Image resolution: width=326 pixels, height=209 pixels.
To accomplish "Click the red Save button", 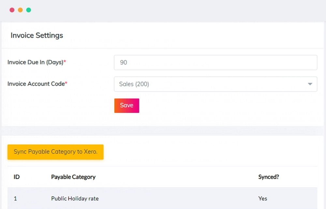I will (126, 106).
